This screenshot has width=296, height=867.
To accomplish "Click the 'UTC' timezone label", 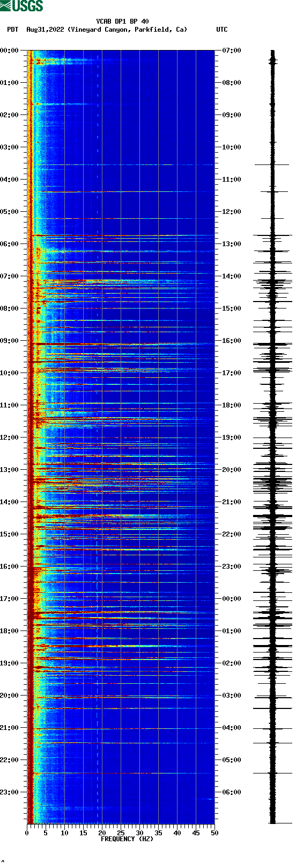I will pyautogui.click(x=222, y=30).
